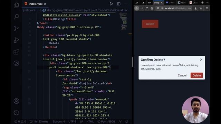Click the shield tracking protection icon
Screen dimensions: 221x124
(158, 8)
